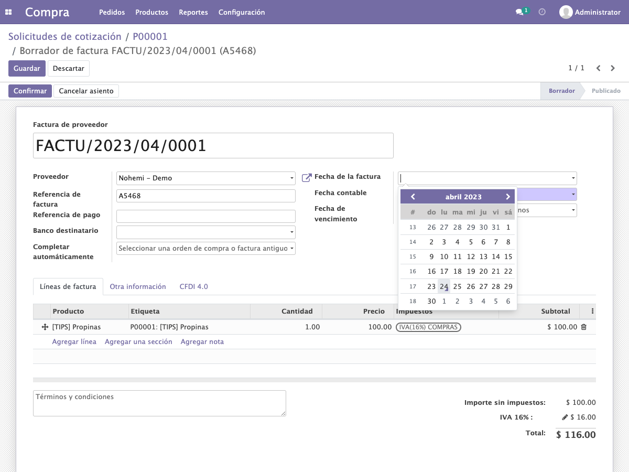Select day 29 in bottom calendar rows
Image resolution: width=629 pixels, height=472 pixels.
(508, 286)
